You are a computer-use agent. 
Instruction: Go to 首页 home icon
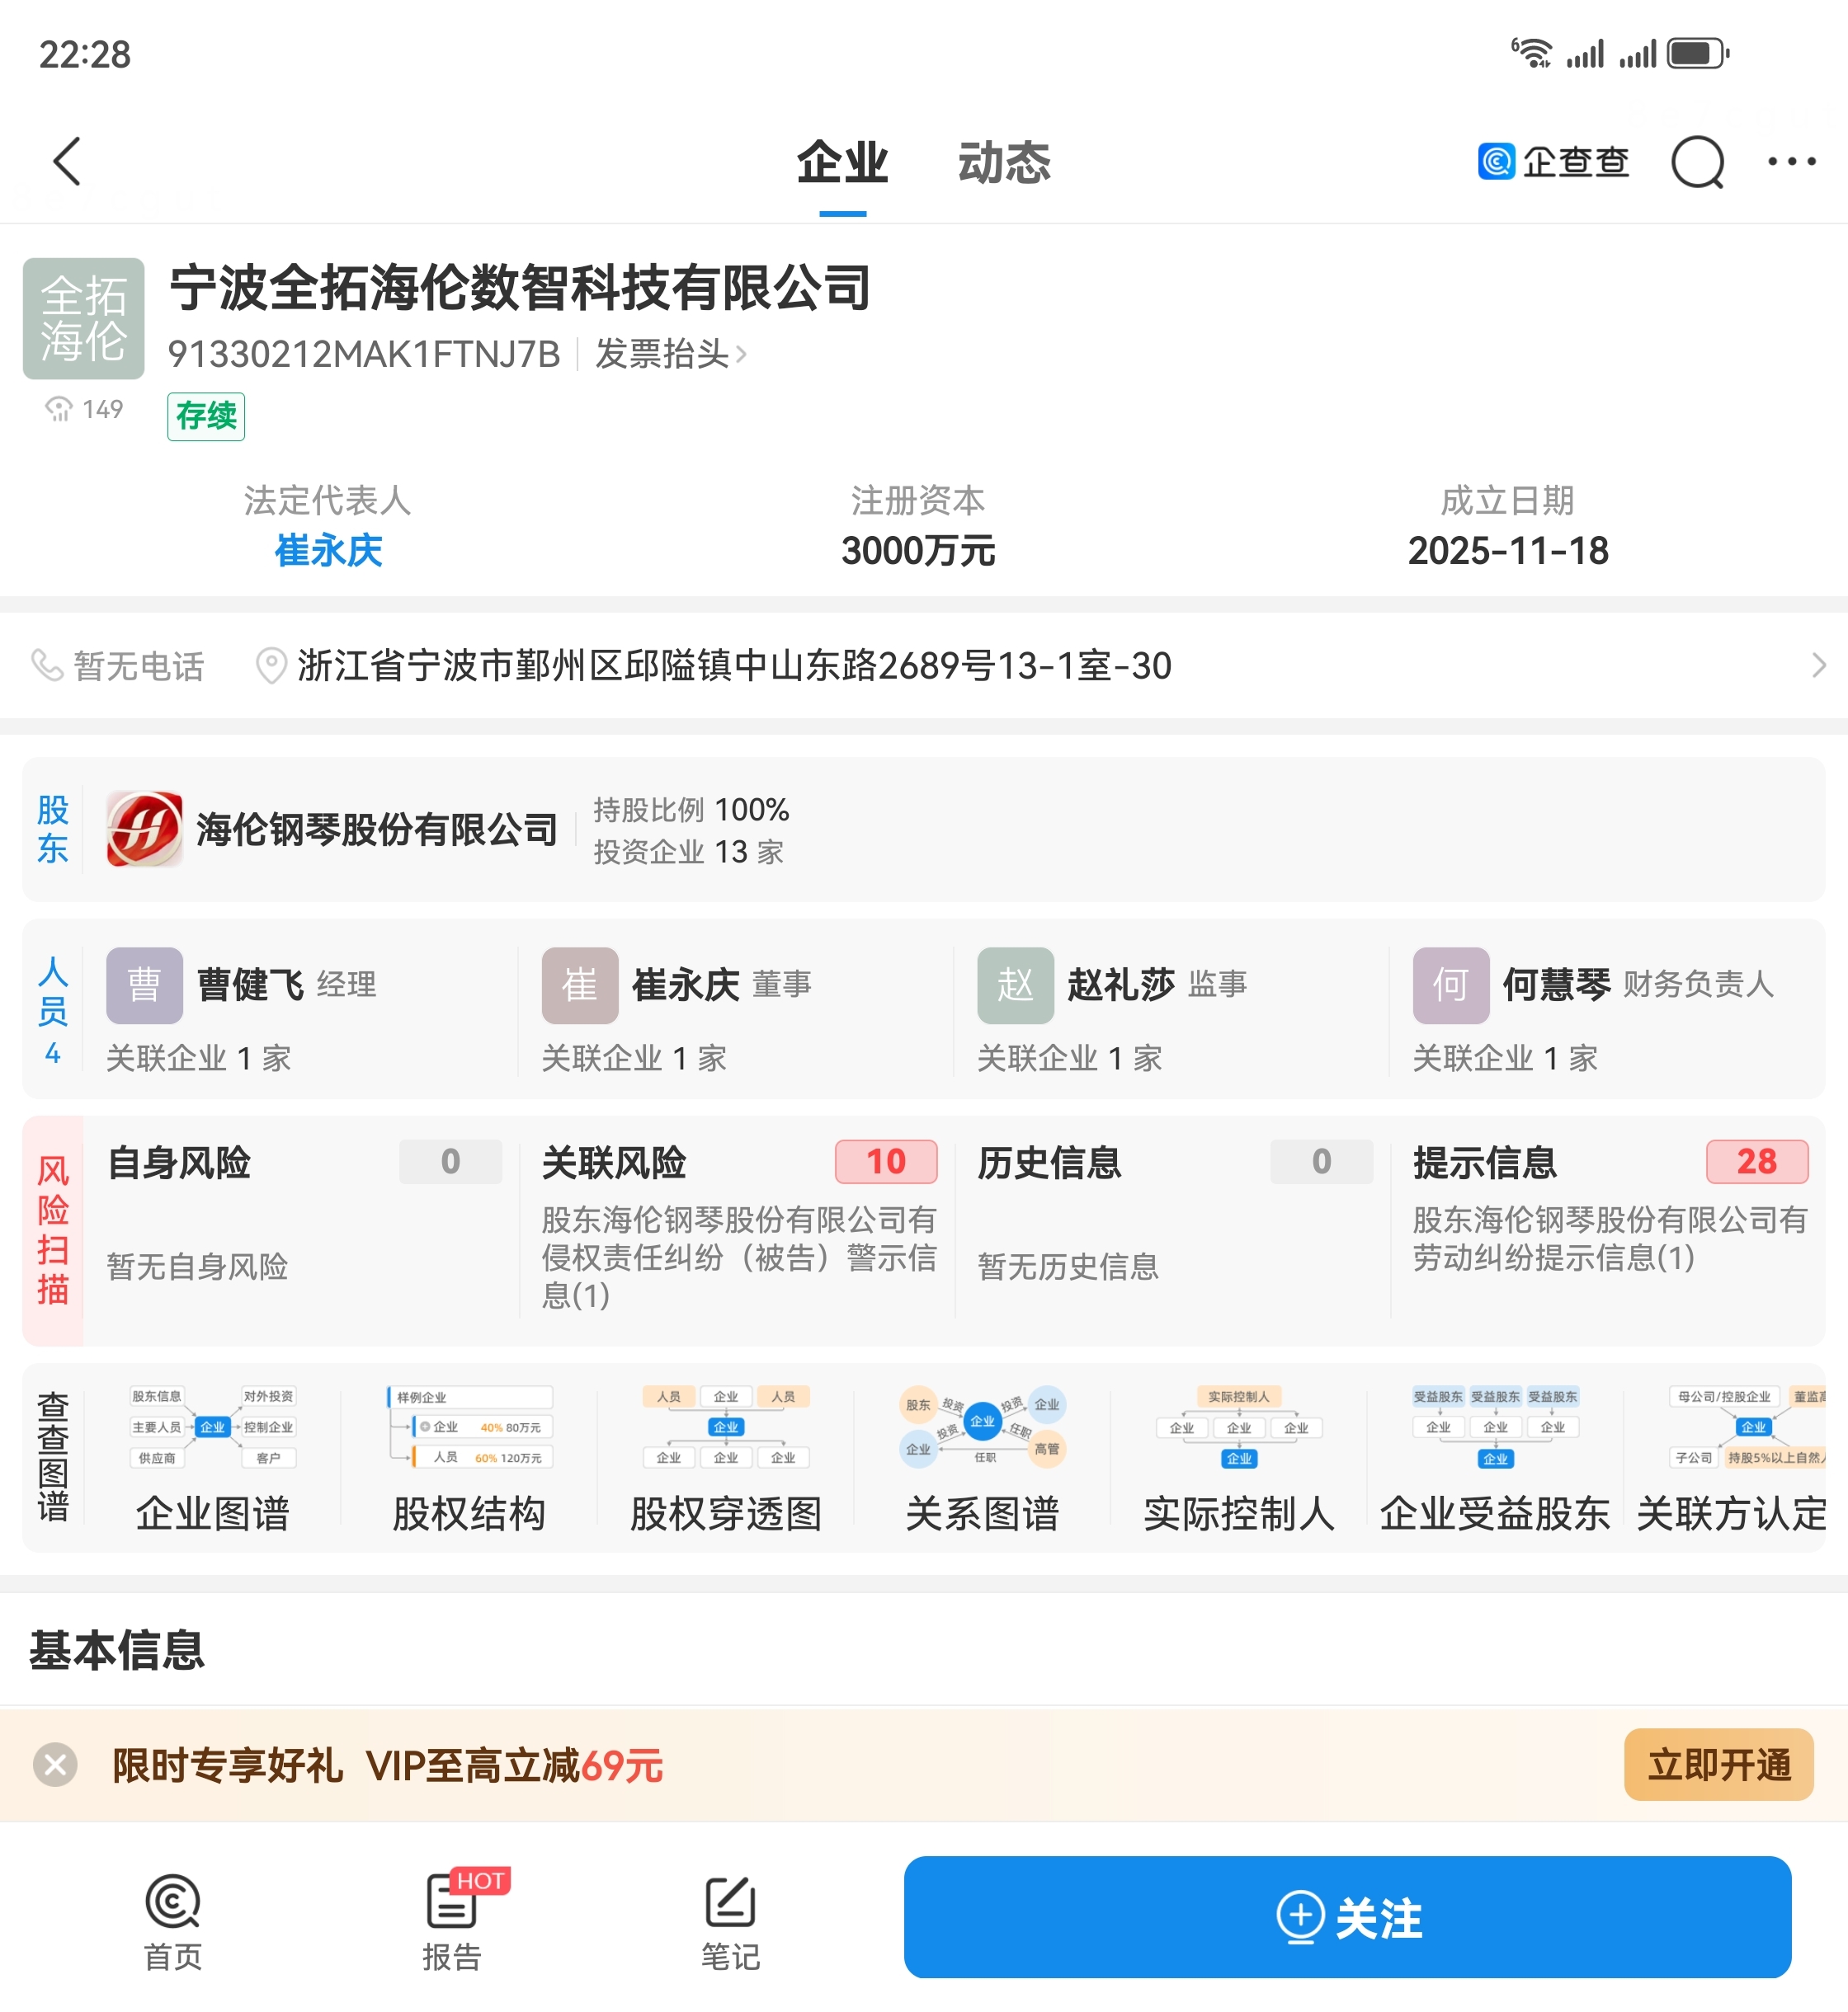click(x=172, y=1919)
